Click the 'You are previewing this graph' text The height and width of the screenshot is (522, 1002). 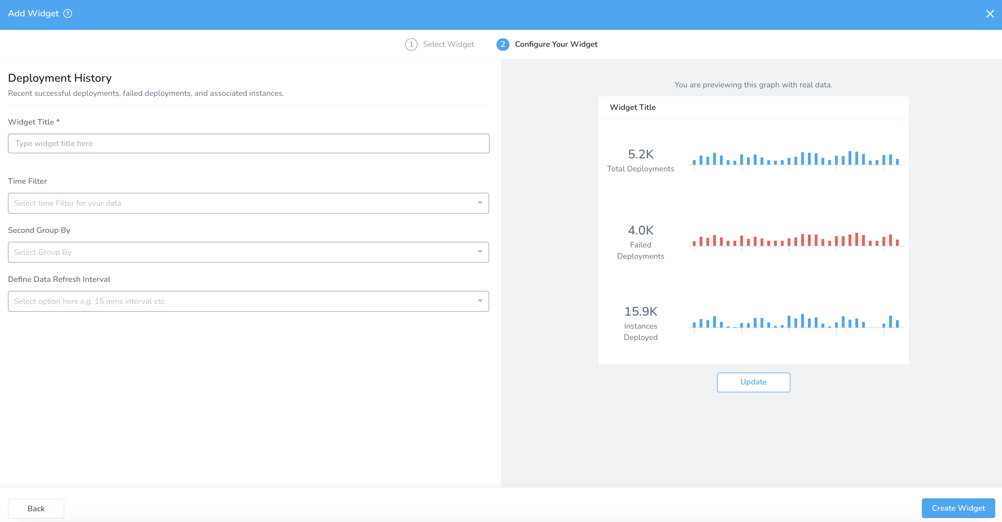(x=753, y=85)
